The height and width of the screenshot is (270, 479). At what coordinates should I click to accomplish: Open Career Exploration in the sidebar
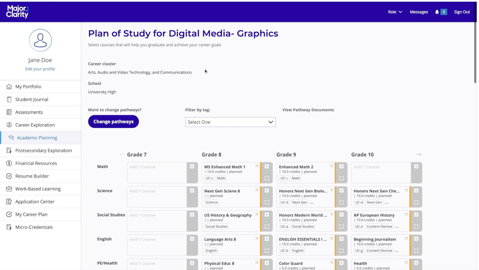[x=35, y=125]
